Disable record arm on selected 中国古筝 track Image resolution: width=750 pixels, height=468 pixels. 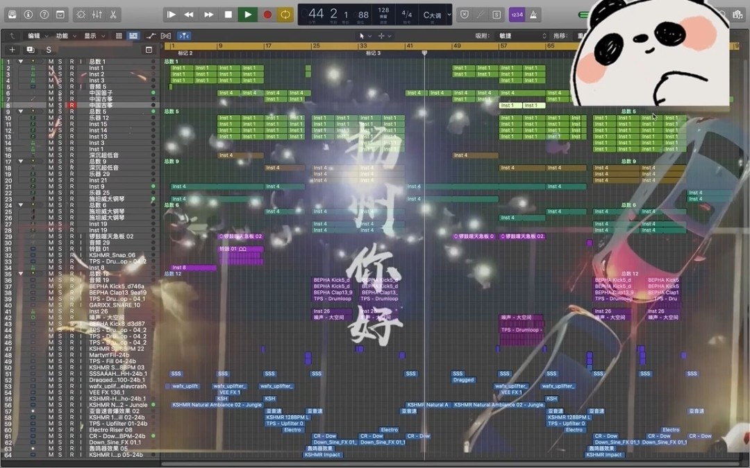tap(71, 105)
